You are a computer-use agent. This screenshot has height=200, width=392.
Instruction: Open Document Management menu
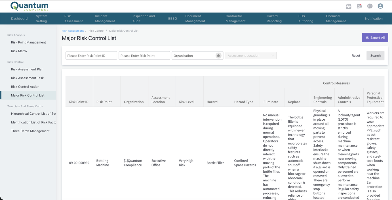coord(195,19)
